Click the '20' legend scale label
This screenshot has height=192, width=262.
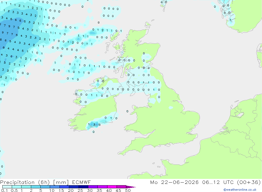pyautogui.click(x=71, y=190)
